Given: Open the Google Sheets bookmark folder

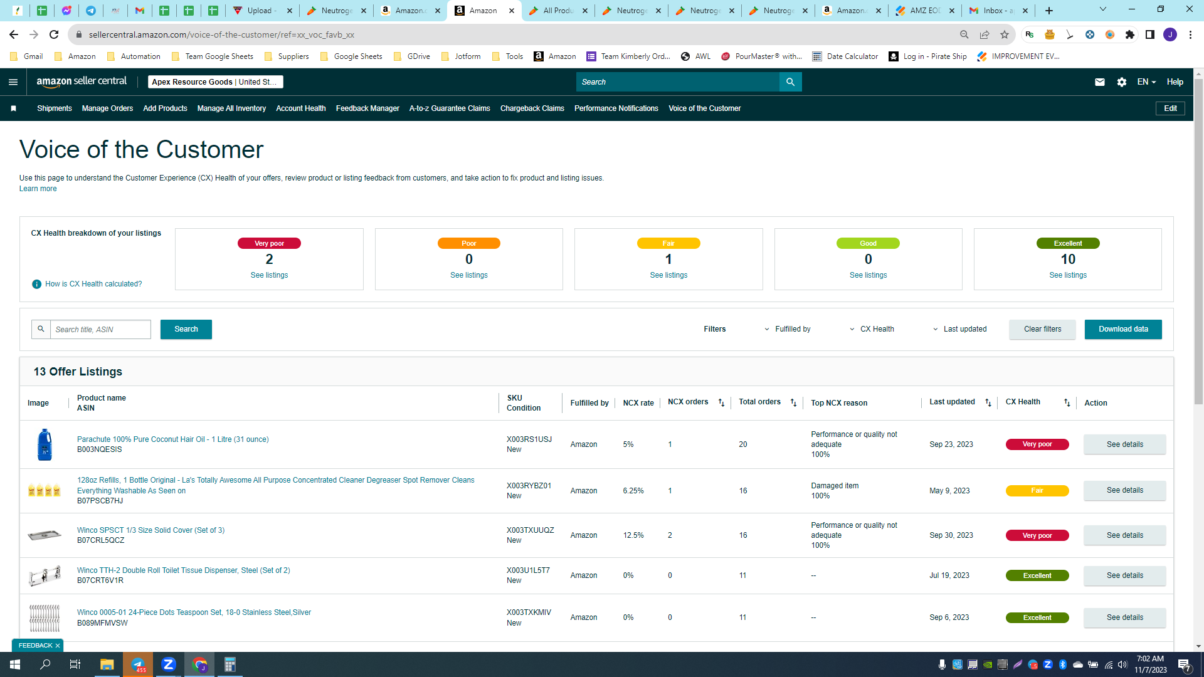Looking at the screenshot, I should coord(352,56).
